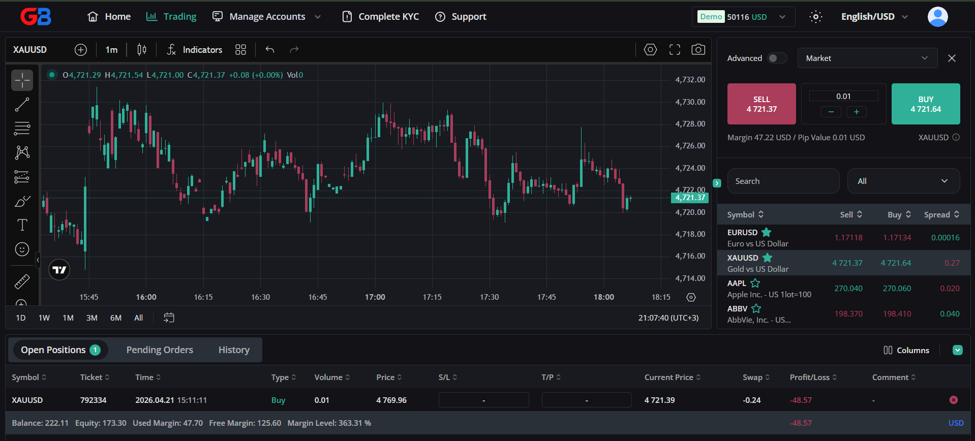The height and width of the screenshot is (441, 975).
Task: Select the Fibonacci retracement tool
Action: point(22,129)
